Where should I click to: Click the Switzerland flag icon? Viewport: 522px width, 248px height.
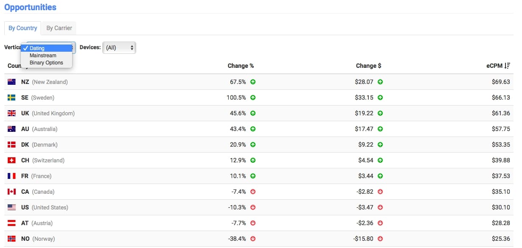click(11, 160)
